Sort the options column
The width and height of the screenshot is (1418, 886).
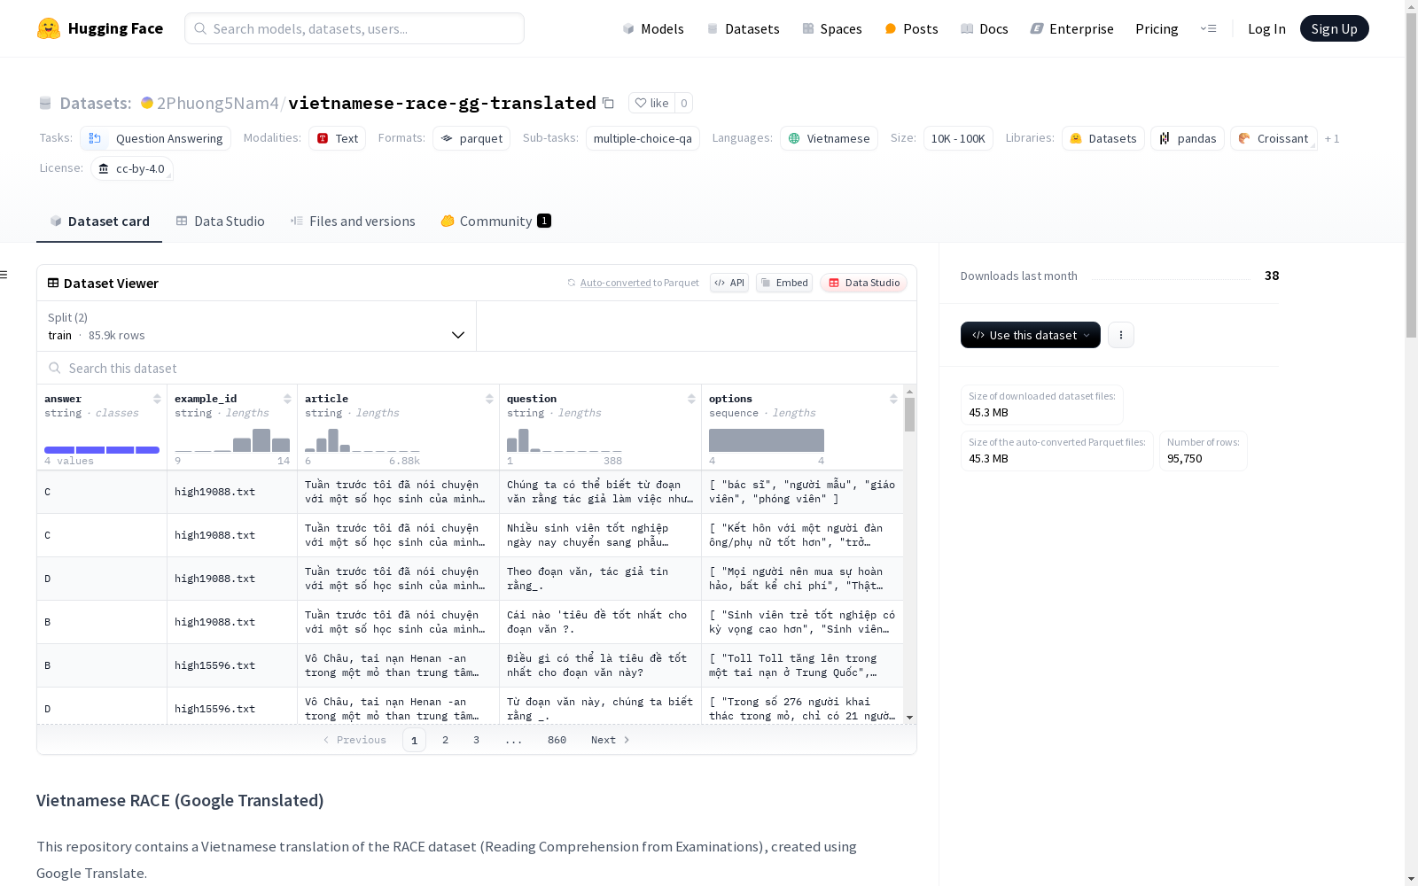pyautogui.click(x=893, y=399)
